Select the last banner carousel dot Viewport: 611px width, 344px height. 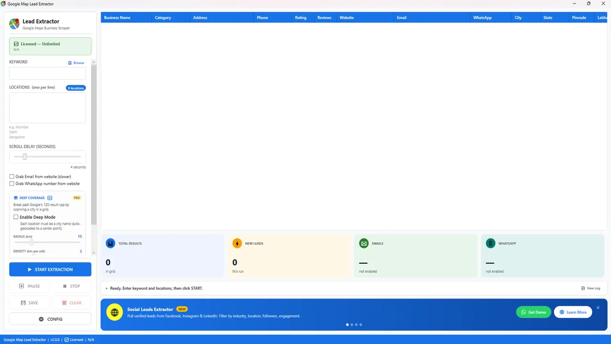click(361, 324)
